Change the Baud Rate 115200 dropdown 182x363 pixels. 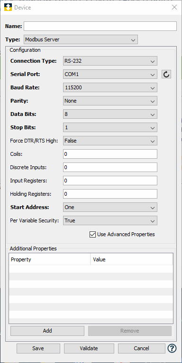tap(110, 88)
